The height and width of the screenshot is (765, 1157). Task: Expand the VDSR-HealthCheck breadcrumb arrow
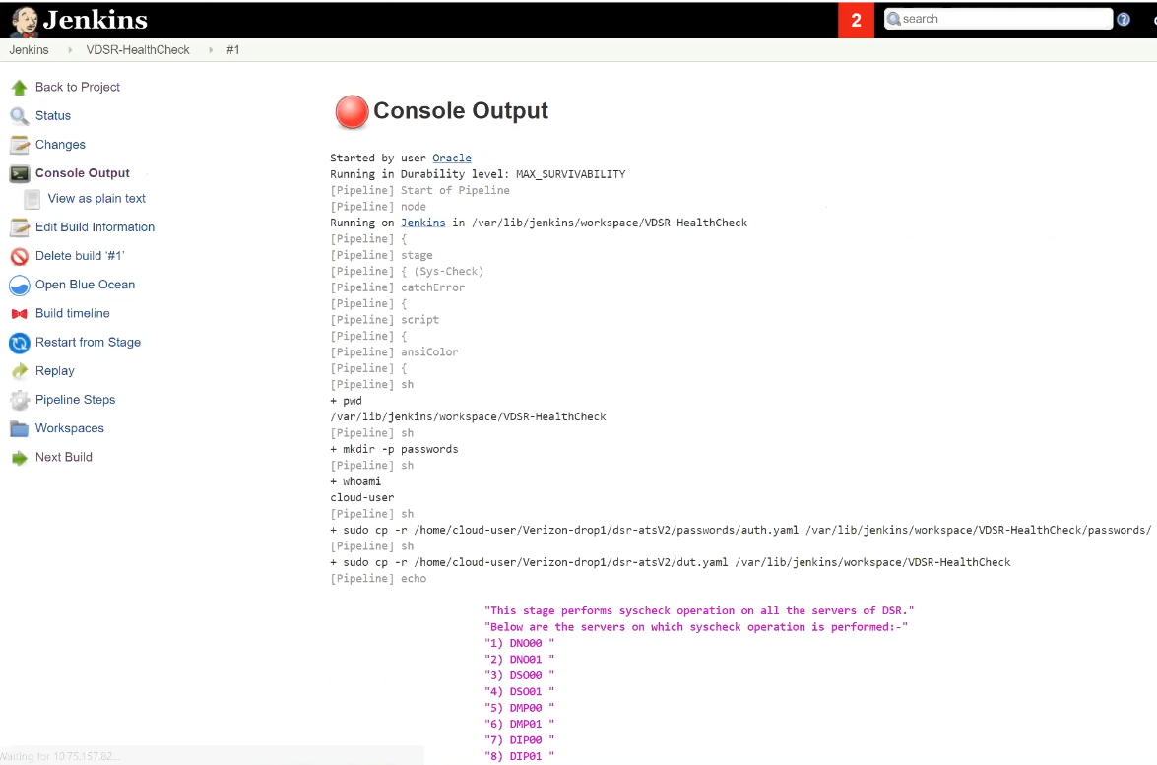(x=211, y=50)
